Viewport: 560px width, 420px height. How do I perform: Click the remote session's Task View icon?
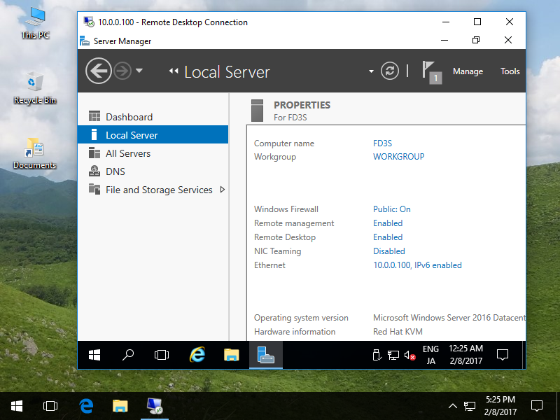(x=162, y=355)
